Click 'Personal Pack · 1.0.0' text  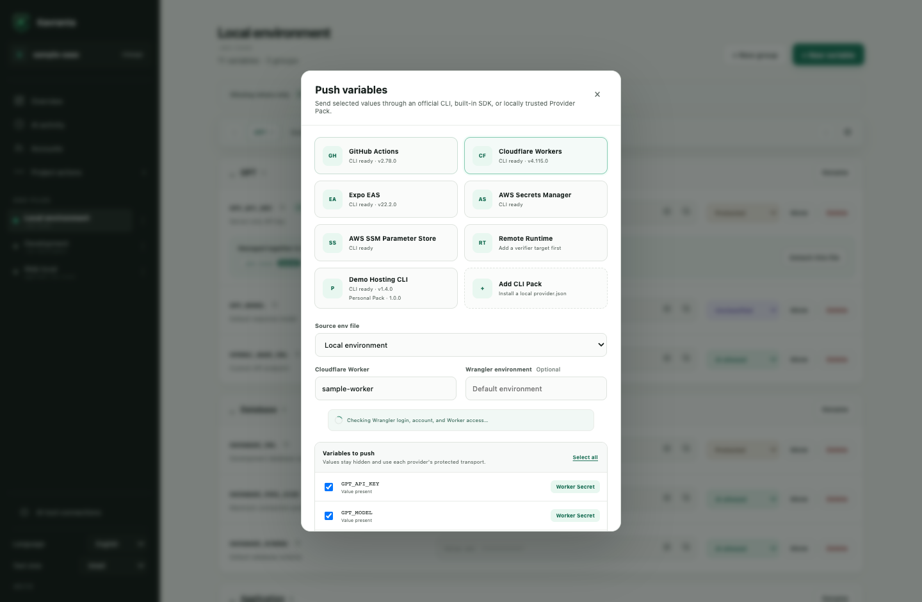coord(375,298)
